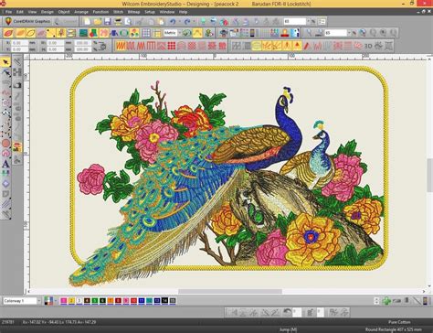Switch to CorelDRAW Graphics mode
The height and width of the screenshot is (333, 433).
point(27,22)
